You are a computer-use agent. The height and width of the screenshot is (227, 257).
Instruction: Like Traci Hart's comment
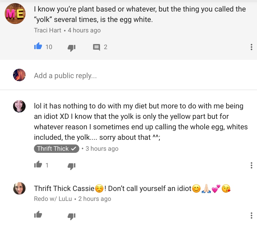point(38,47)
